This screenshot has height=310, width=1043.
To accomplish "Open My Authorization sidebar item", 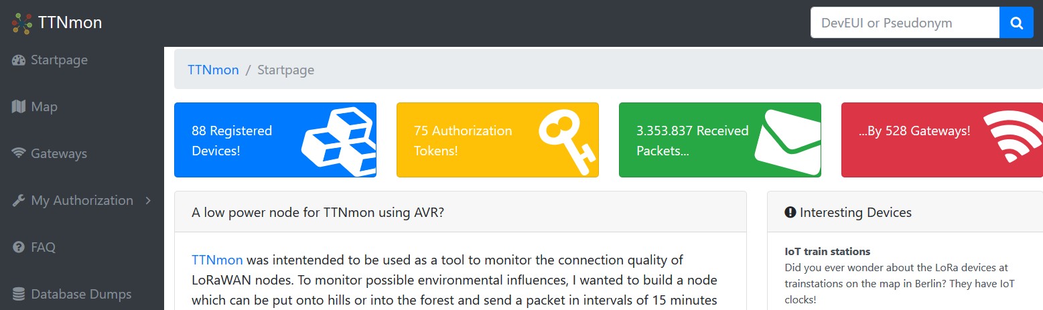I will tap(82, 201).
